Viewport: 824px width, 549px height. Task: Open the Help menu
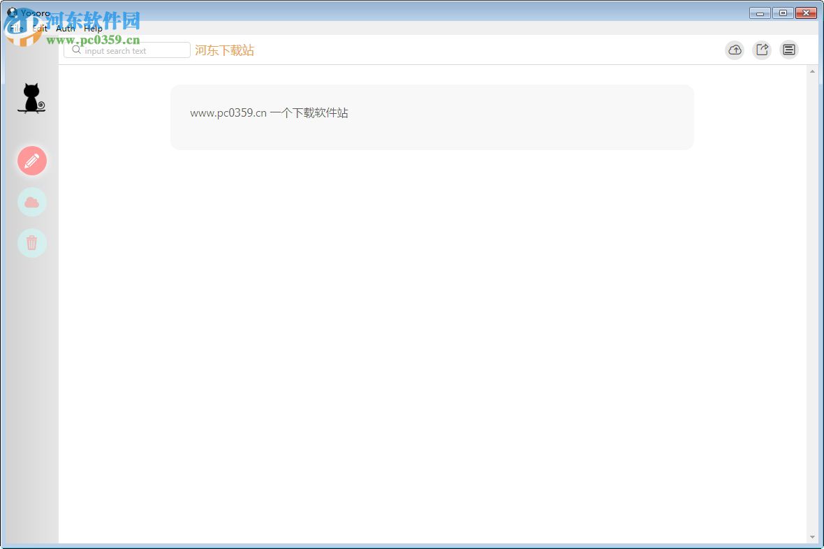93,29
